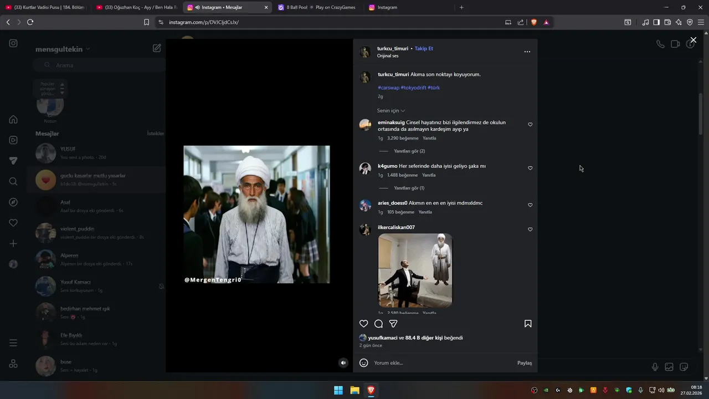Like aries_doess0's comment

pos(530,205)
